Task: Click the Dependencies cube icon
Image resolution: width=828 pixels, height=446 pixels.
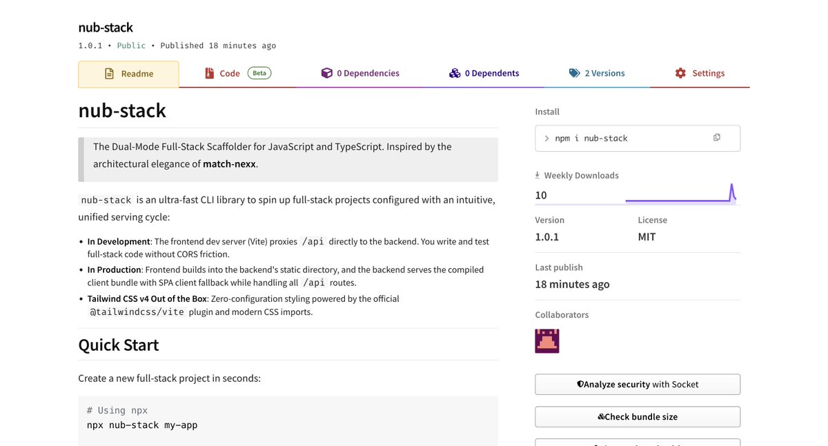Action: (x=326, y=73)
